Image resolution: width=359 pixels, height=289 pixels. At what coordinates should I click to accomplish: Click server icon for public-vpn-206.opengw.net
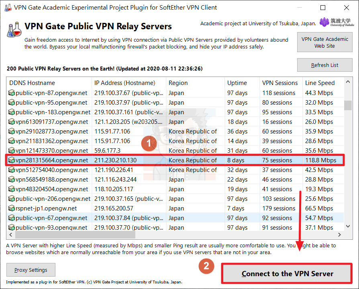point(12,199)
